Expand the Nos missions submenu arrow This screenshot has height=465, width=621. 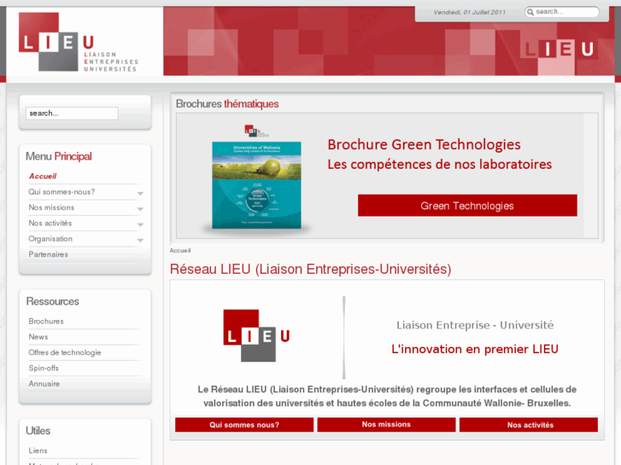tap(140, 209)
